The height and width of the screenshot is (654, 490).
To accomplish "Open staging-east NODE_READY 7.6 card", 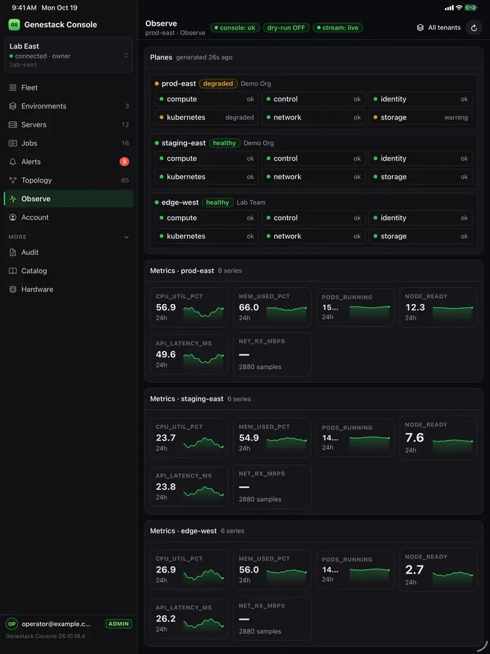I will tap(438, 438).
